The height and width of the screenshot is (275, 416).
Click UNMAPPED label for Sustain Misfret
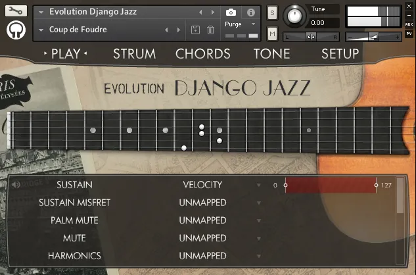(202, 203)
